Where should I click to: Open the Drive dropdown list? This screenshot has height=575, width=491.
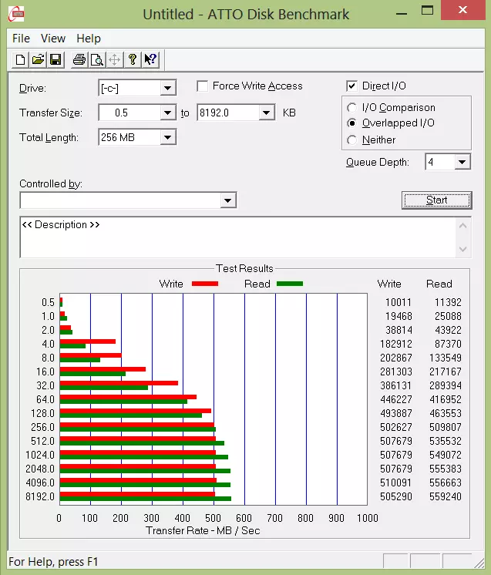pos(168,89)
